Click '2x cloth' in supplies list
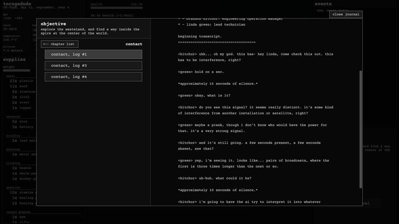 click(x=21, y=97)
